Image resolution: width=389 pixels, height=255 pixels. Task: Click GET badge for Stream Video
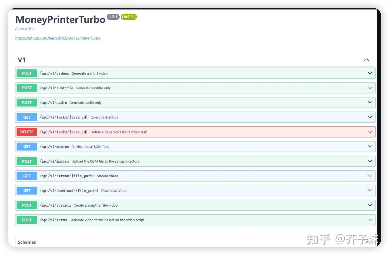pos(27,176)
